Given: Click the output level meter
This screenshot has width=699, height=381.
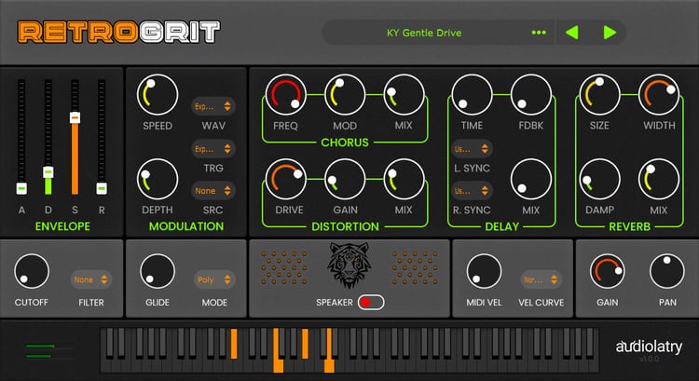Looking at the screenshot, I should coord(49,351).
